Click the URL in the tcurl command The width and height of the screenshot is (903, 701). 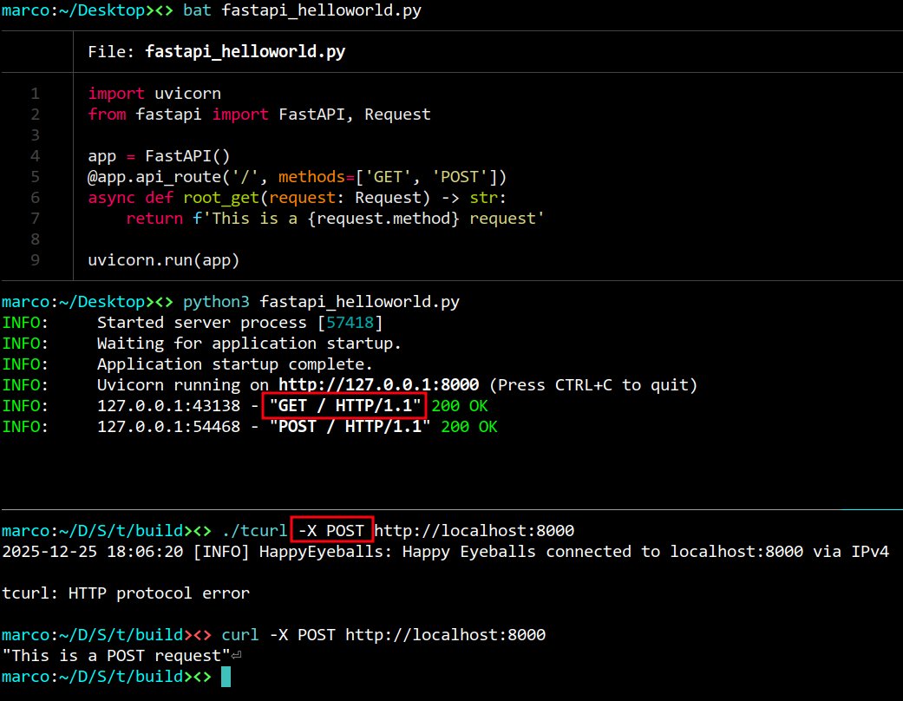474,530
